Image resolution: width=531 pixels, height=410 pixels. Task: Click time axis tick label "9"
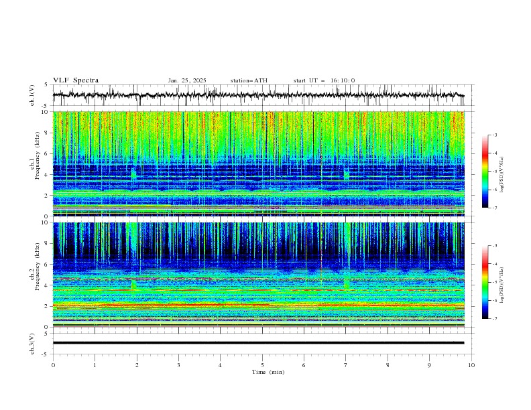[x=429, y=365]
